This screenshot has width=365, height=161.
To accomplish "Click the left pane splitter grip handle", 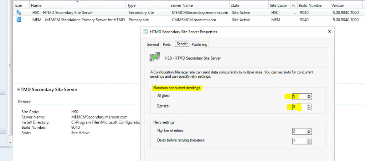I will [10, 66].
